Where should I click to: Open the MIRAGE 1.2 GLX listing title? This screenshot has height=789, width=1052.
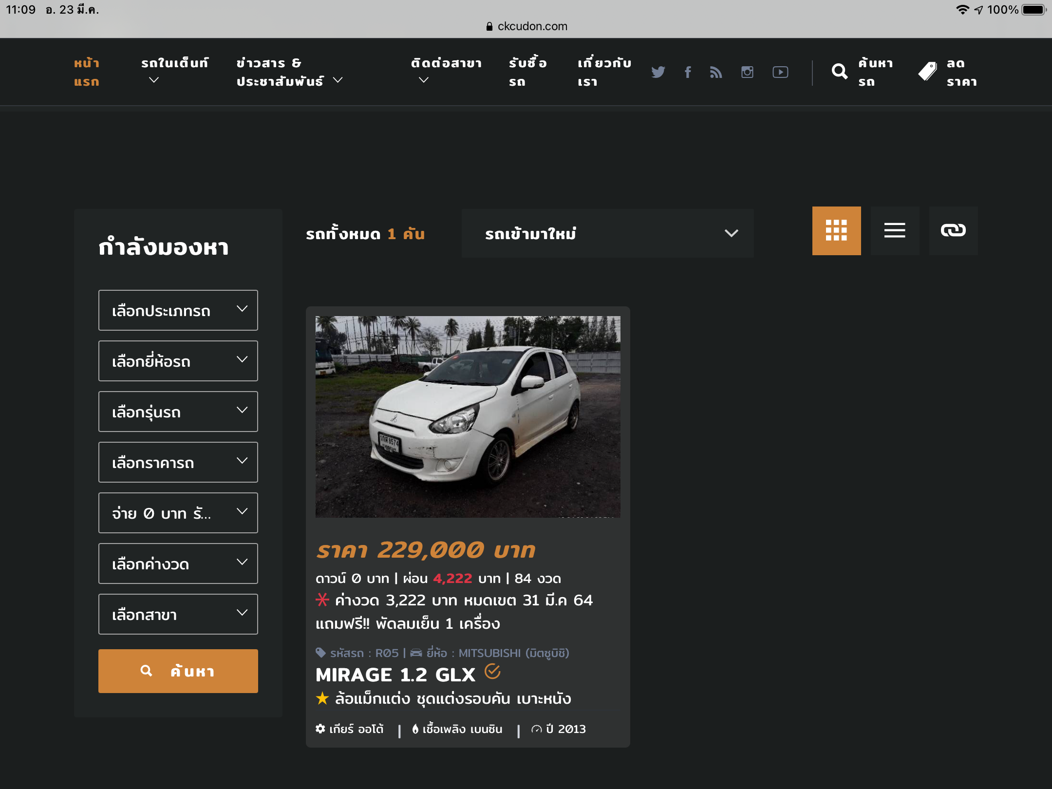point(395,675)
